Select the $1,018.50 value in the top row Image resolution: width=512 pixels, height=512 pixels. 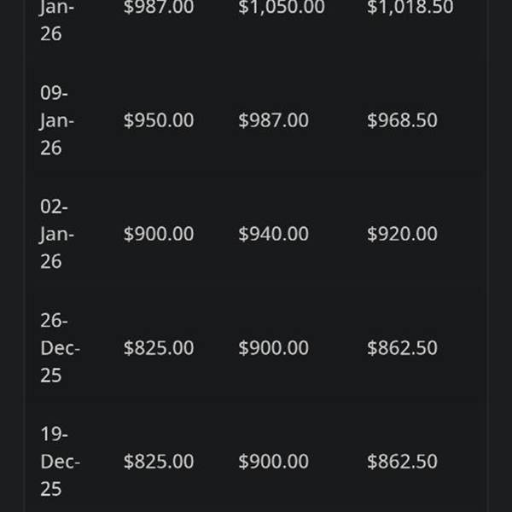[x=410, y=8]
